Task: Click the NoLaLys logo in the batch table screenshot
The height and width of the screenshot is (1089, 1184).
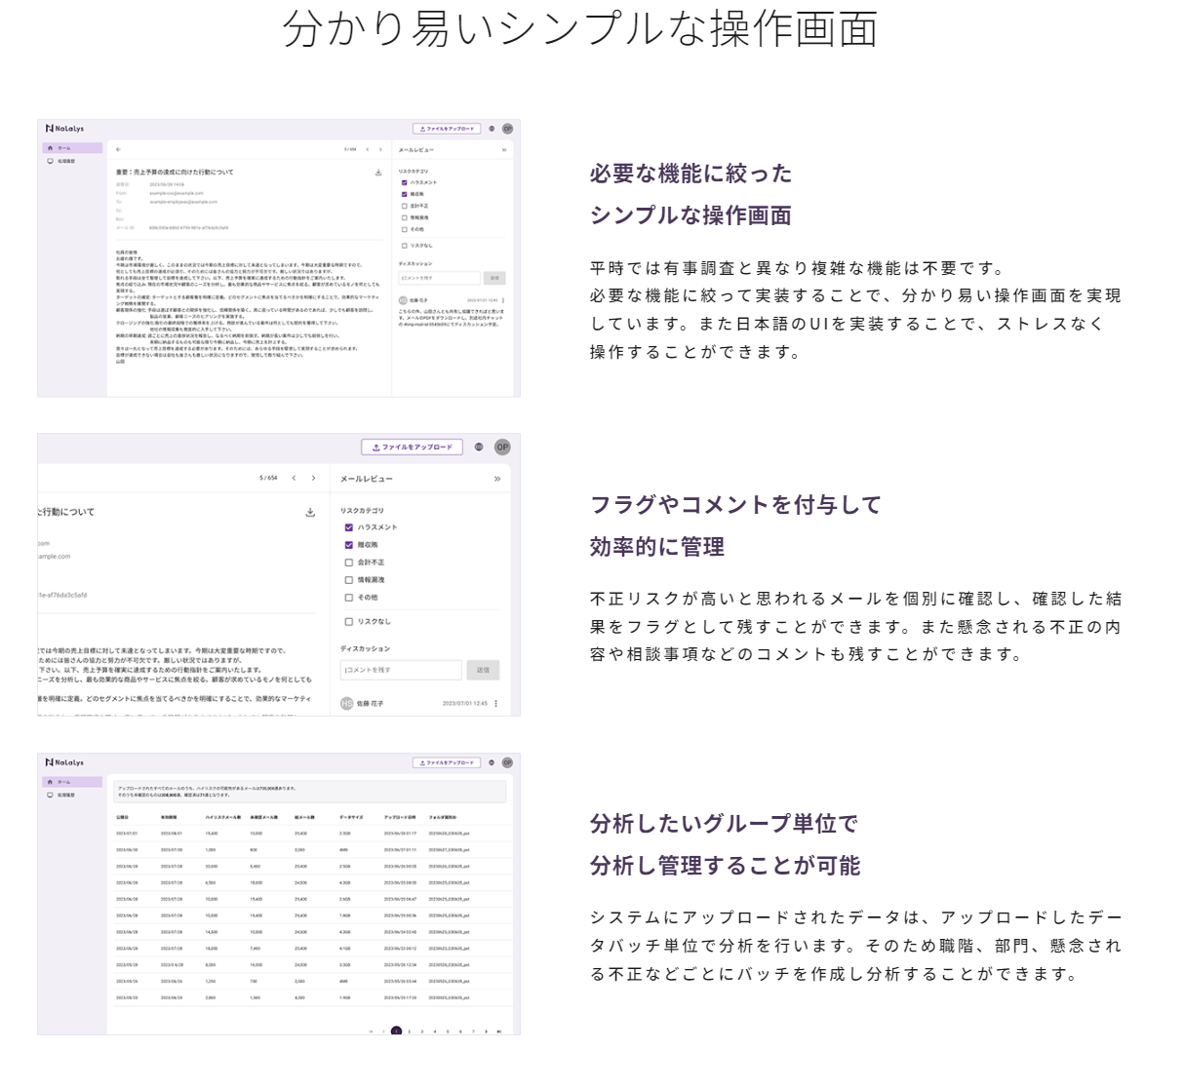Action: tap(64, 762)
